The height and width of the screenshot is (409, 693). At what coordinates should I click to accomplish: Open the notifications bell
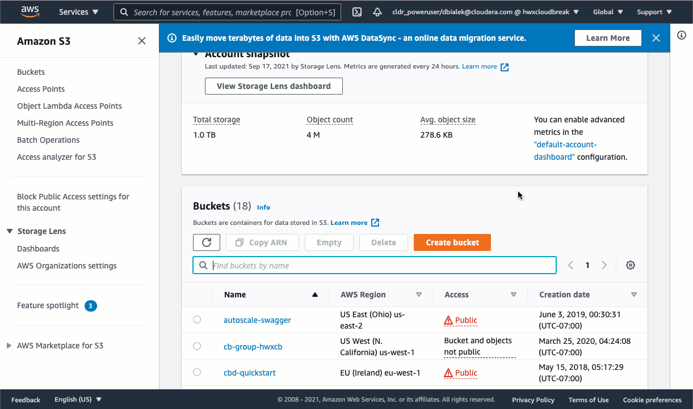click(x=377, y=12)
